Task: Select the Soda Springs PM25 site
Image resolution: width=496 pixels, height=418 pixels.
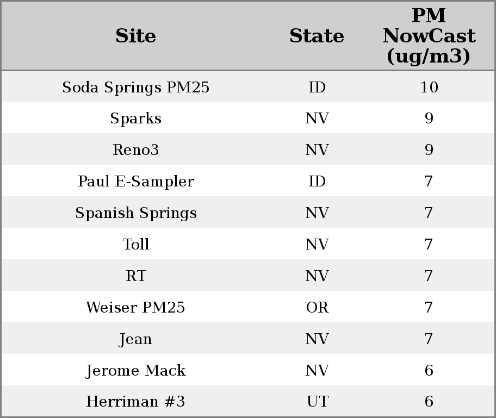Action: click(136, 88)
